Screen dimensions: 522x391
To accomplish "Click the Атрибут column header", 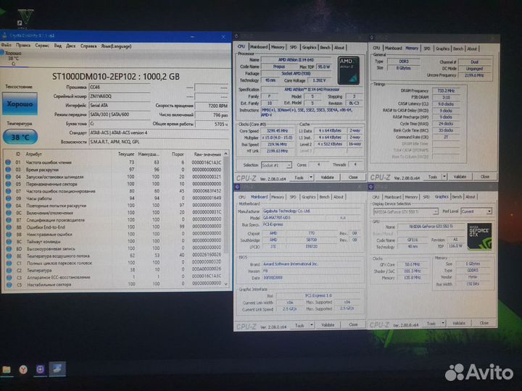I will click(33, 154).
